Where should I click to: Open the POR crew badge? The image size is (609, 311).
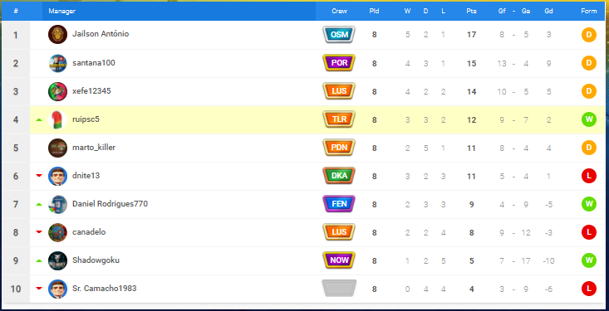pyautogui.click(x=339, y=63)
